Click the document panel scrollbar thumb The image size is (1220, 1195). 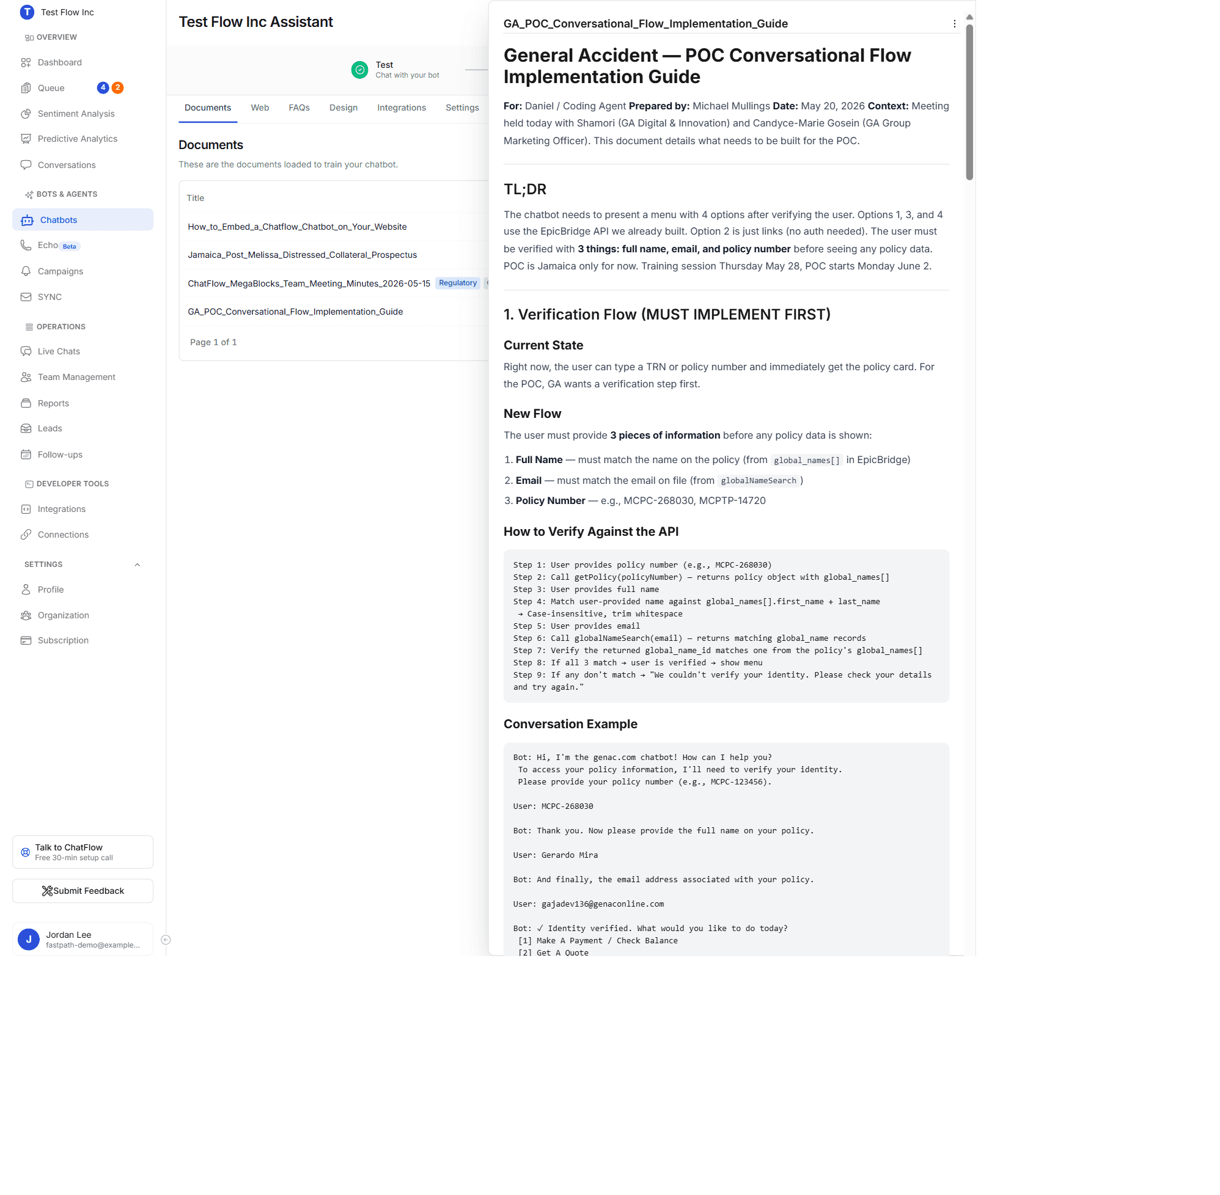pyautogui.click(x=969, y=102)
